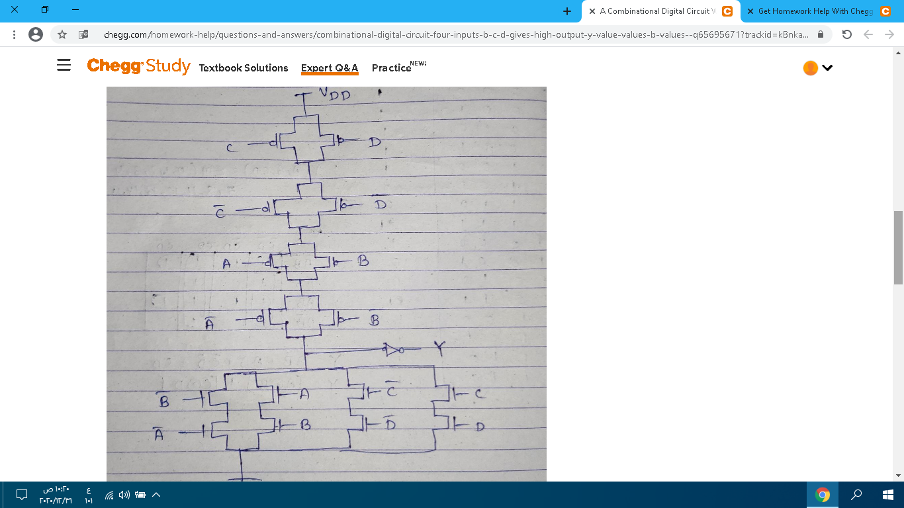The image size is (904, 508).
Task: Open Chrome from the taskbar
Action: (x=823, y=494)
